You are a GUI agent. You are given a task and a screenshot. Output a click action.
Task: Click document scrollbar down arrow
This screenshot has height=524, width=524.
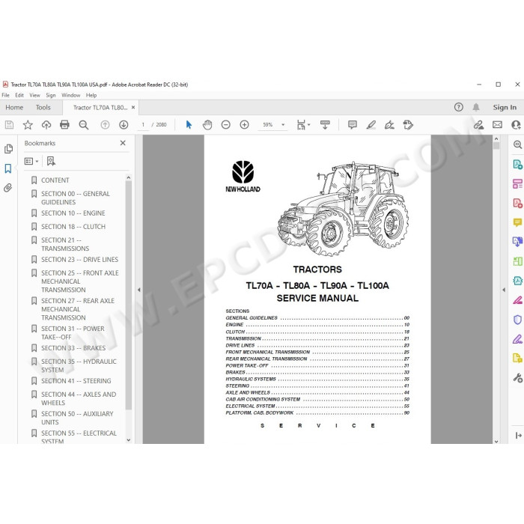tap(496, 441)
